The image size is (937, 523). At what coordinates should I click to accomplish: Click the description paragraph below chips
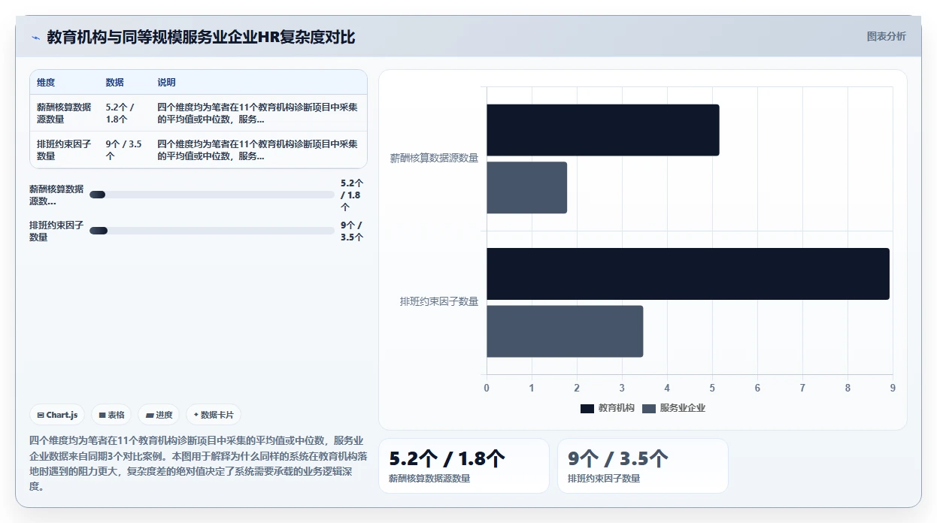tap(199, 463)
